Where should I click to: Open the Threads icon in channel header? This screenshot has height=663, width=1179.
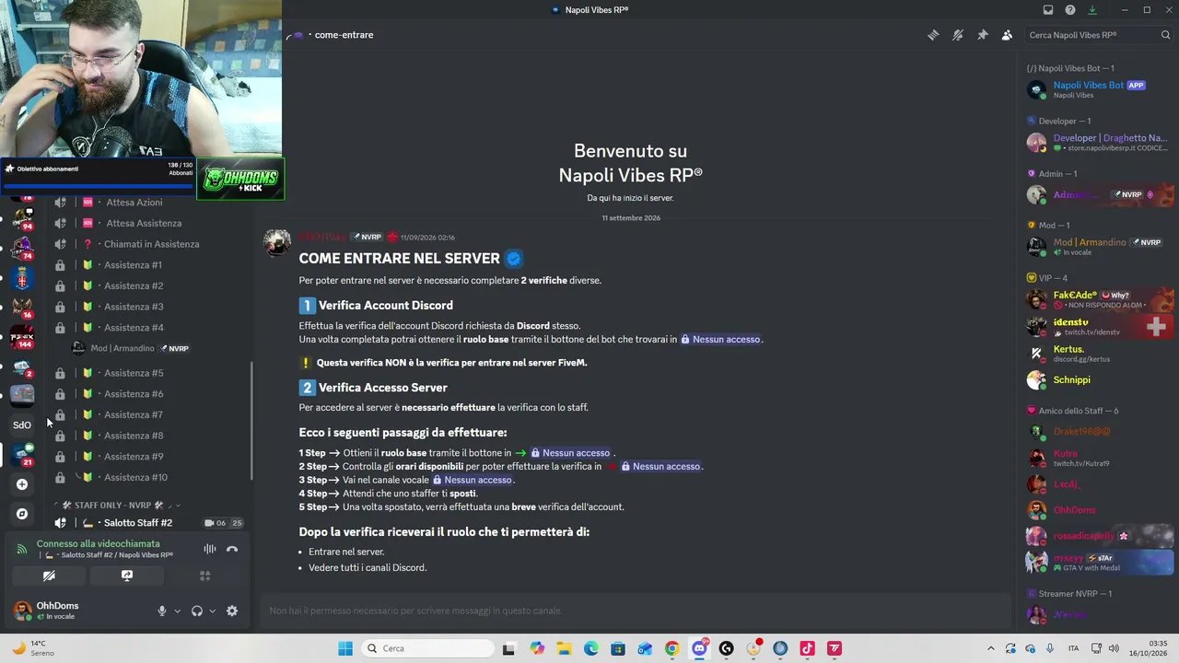(x=933, y=35)
